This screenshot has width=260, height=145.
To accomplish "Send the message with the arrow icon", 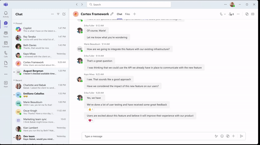I will (241, 136).
